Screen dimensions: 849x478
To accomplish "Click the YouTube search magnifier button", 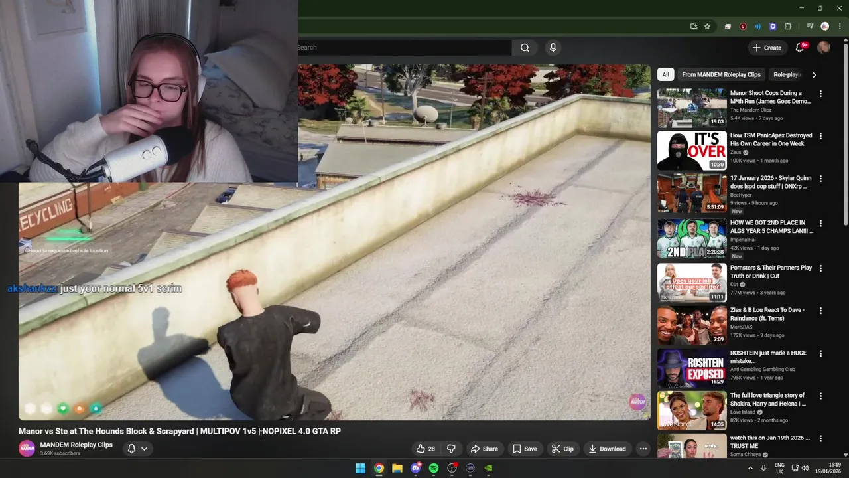I will [525, 48].
